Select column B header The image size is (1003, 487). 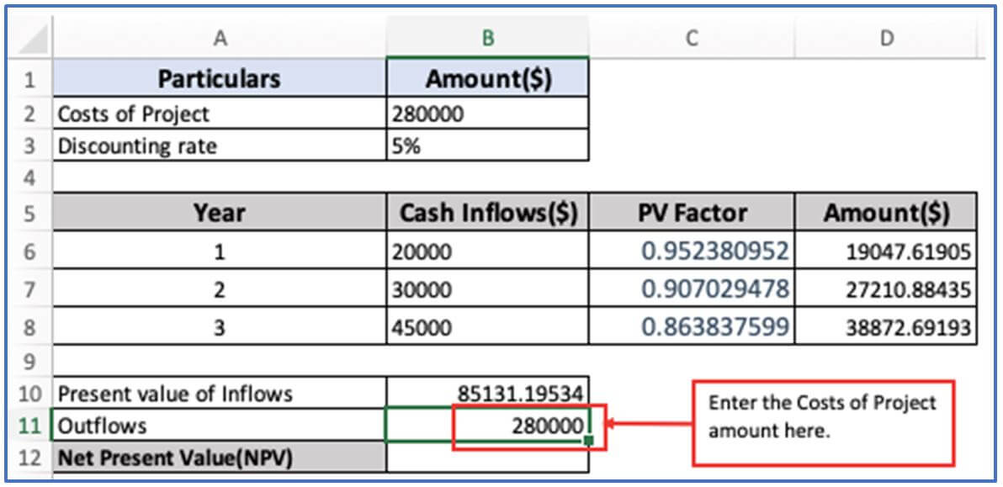(x=488, y=39)
